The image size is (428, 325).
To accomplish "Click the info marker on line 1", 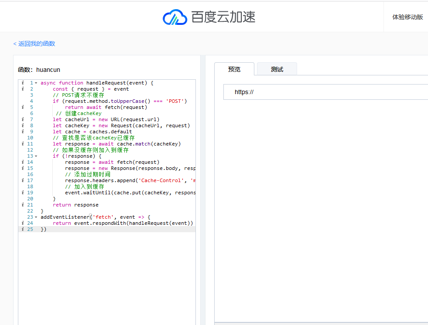I will 22,83.
